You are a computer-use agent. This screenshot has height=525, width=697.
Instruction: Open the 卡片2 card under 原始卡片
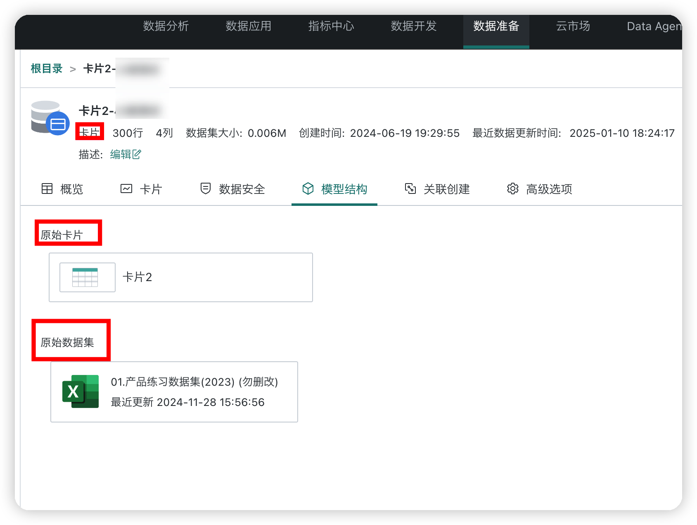[180, 277]
